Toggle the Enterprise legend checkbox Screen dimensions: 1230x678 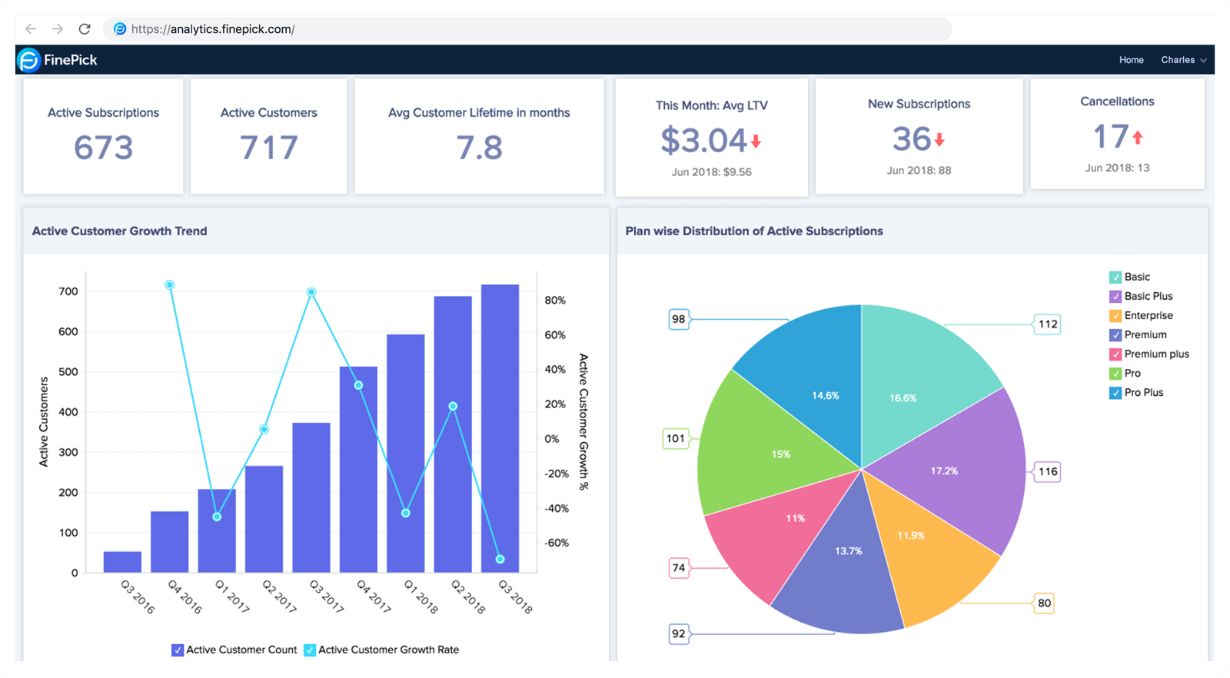point(1115,316)
